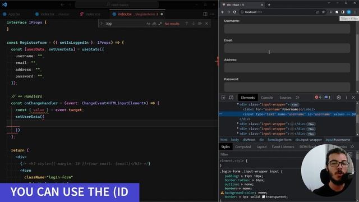
Task: Toggle Chrome side panel icon
Action: pos(343,12)
